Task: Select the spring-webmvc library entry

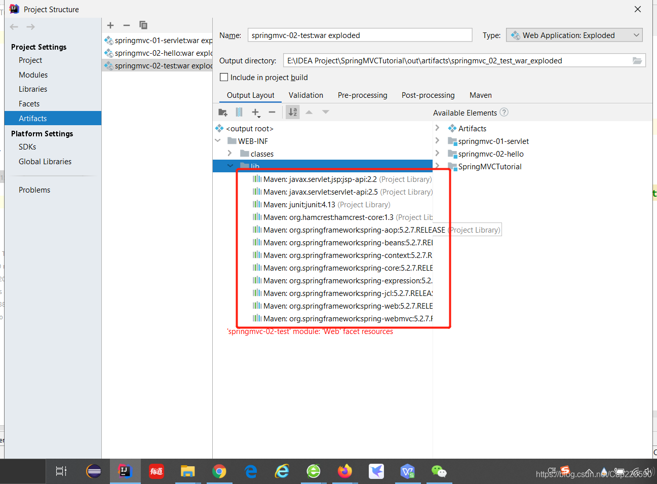Action: (342, 319)
